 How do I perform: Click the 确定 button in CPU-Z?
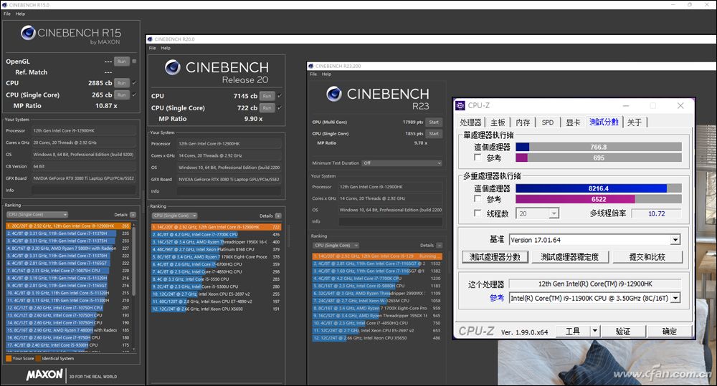click(670, 331)
